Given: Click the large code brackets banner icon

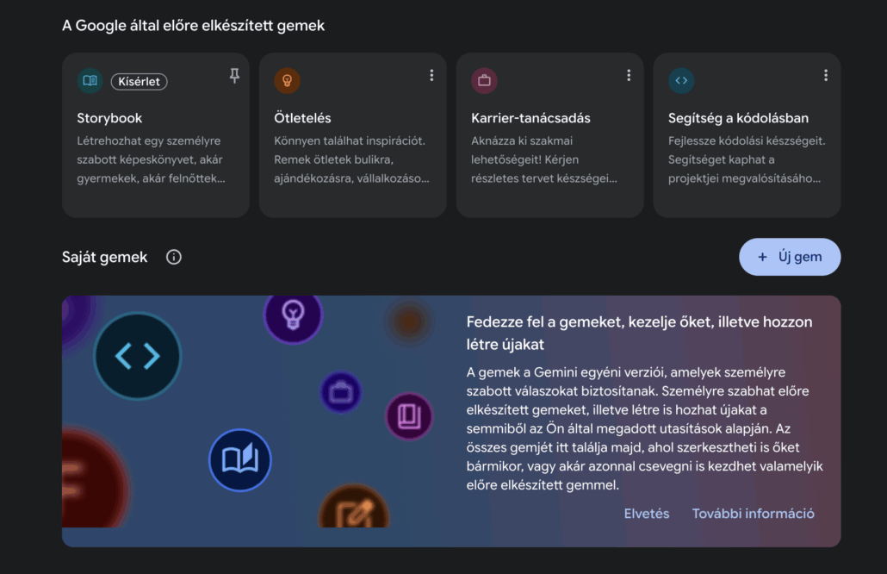Looking at the screenshot, I should (x=138, y=356).
